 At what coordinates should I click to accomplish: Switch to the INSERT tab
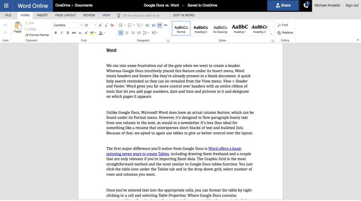pos(42,15)
